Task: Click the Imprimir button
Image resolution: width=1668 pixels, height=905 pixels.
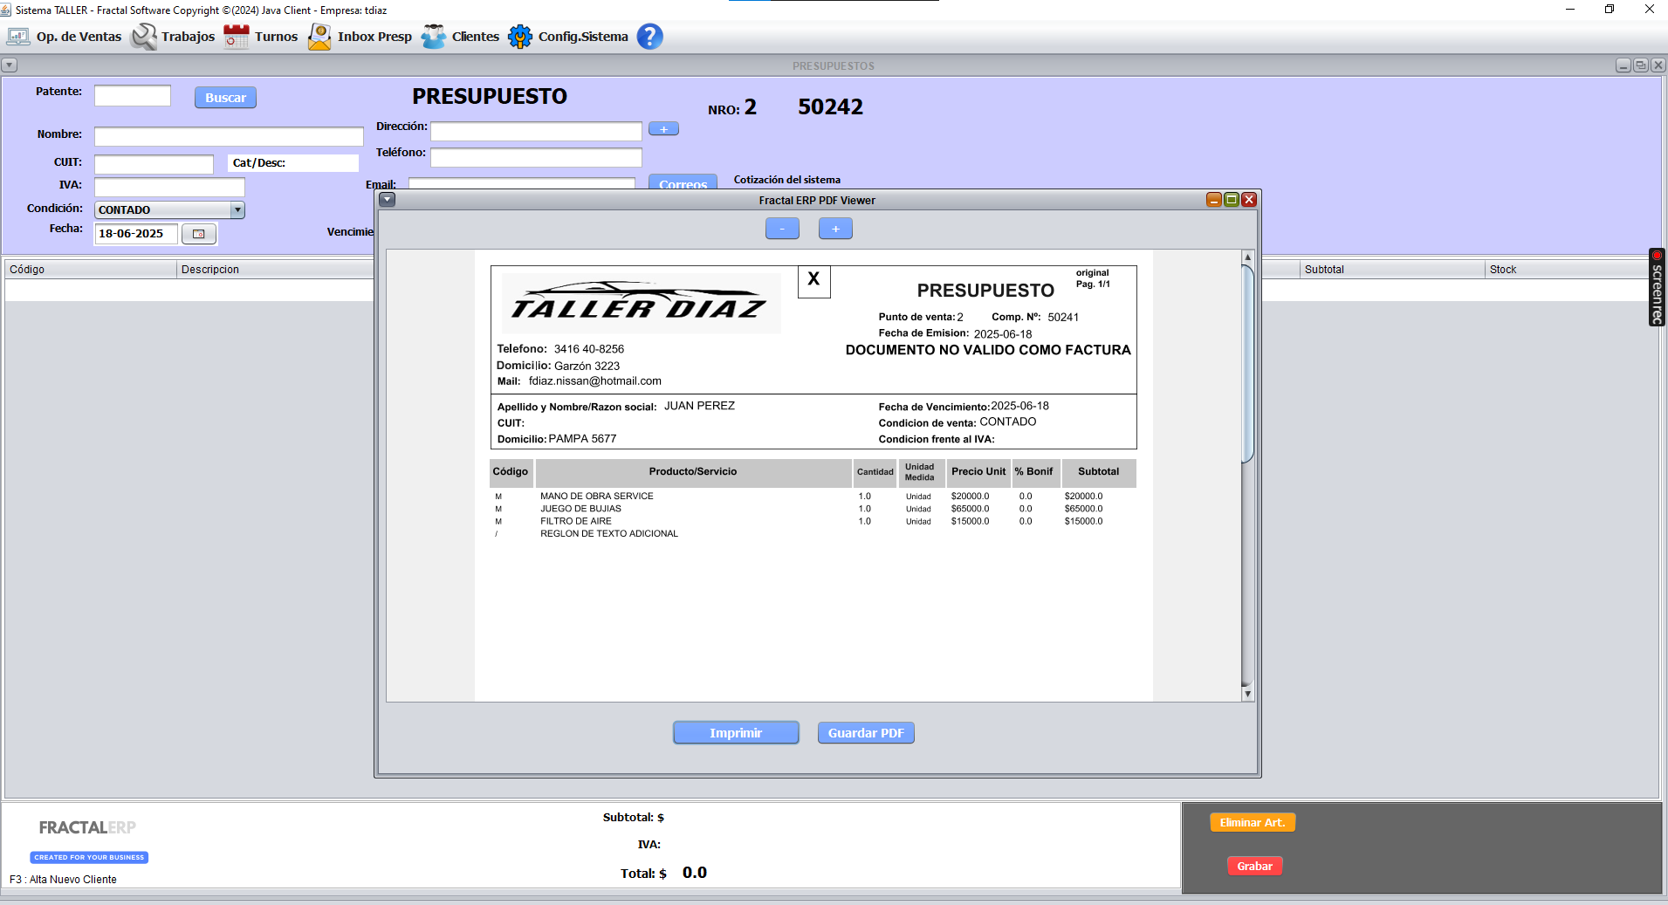Action: point(736,733)
